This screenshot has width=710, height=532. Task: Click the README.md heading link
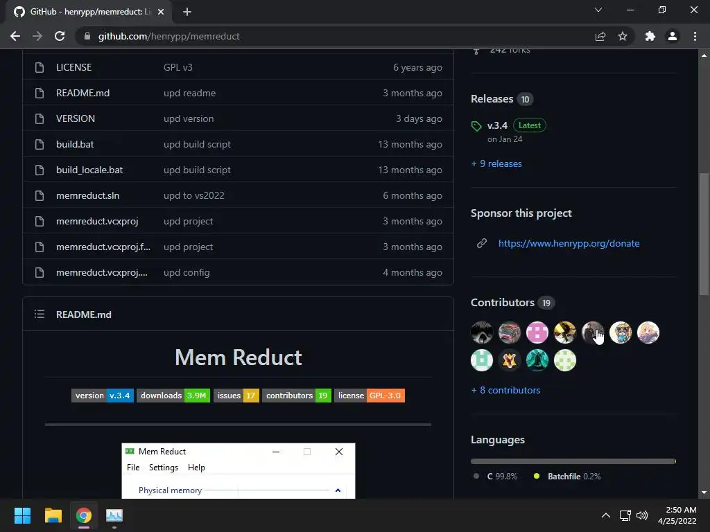coord(84,314)
